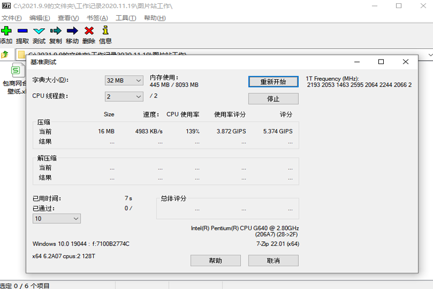433x289 pixels.
Task: Click the up-folder icon beside address bar
Action: pyautogui.click(x=5, y=54)
